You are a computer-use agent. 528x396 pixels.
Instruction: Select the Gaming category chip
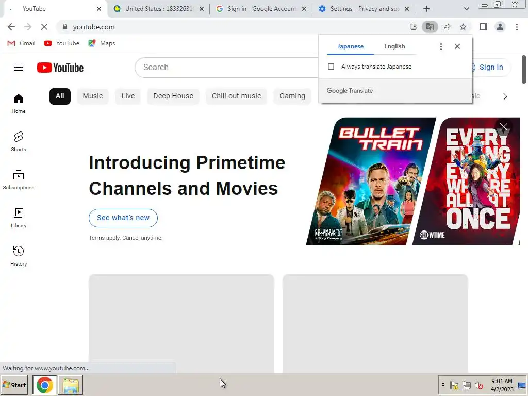(x=292, y=96)
